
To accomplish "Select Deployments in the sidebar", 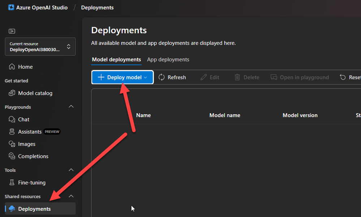I will [x=40, y=209].
